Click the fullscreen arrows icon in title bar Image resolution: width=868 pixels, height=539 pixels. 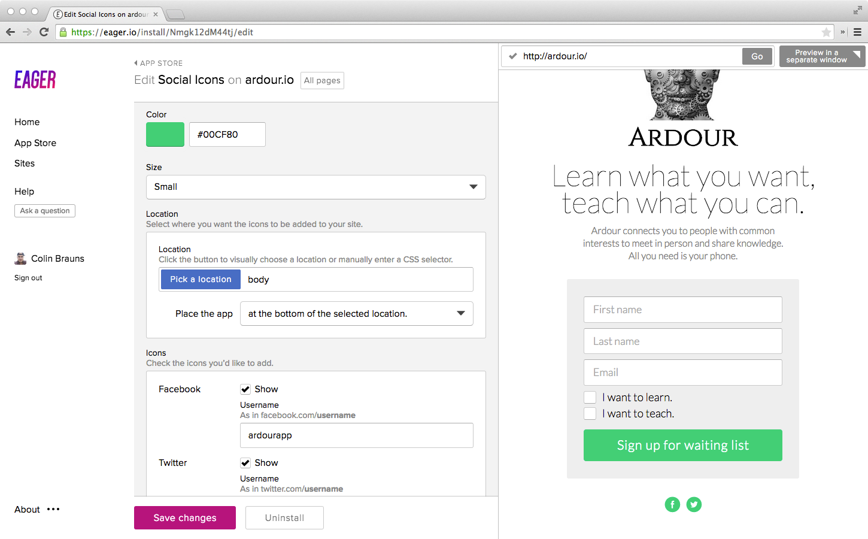click(x=857, y=11)
